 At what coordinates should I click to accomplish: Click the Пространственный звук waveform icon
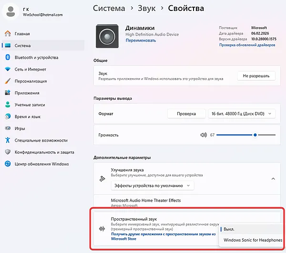[x=102, y=229]
